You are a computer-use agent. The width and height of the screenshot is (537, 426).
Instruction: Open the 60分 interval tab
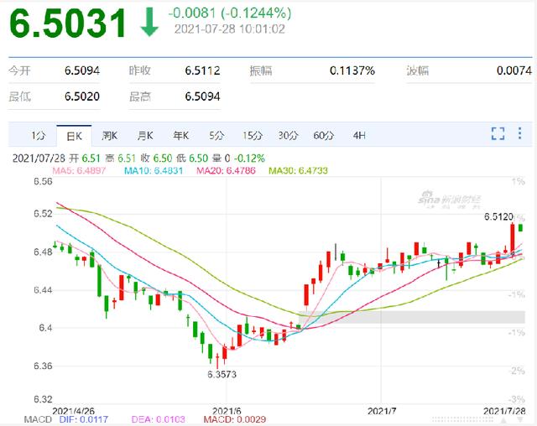point(324,136)
